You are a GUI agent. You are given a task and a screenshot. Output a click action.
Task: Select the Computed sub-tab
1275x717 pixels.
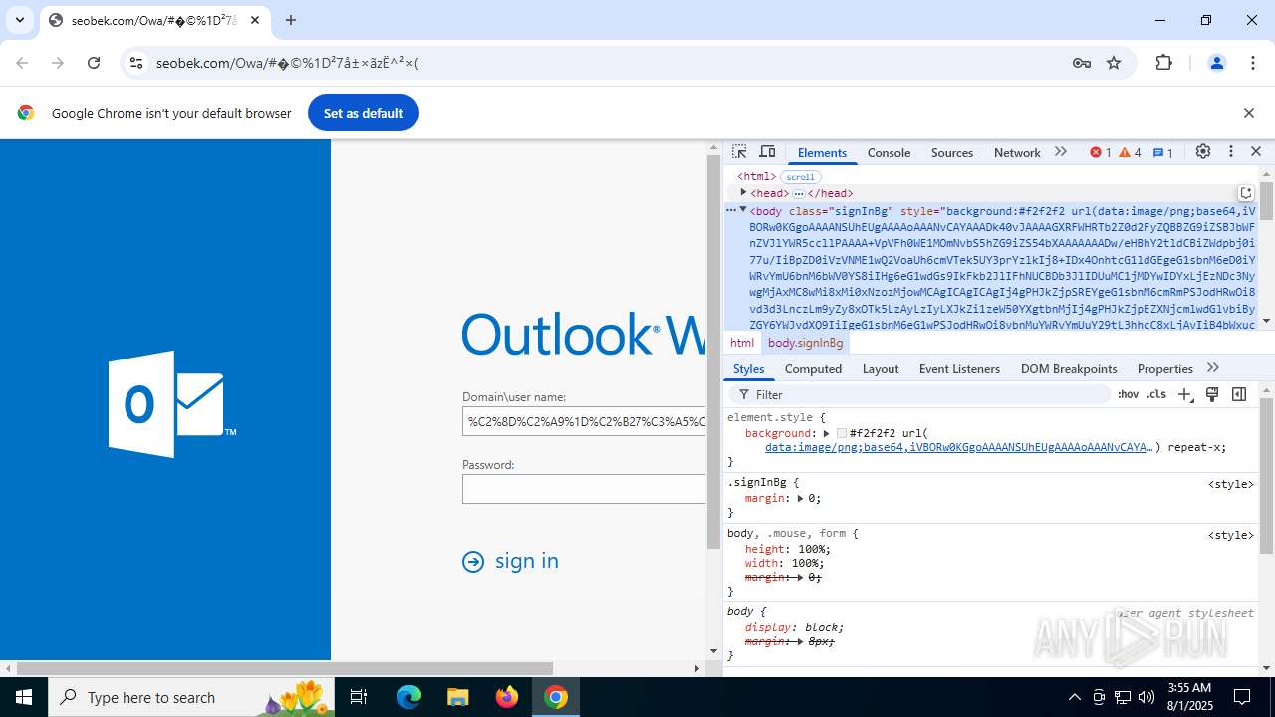813,368
